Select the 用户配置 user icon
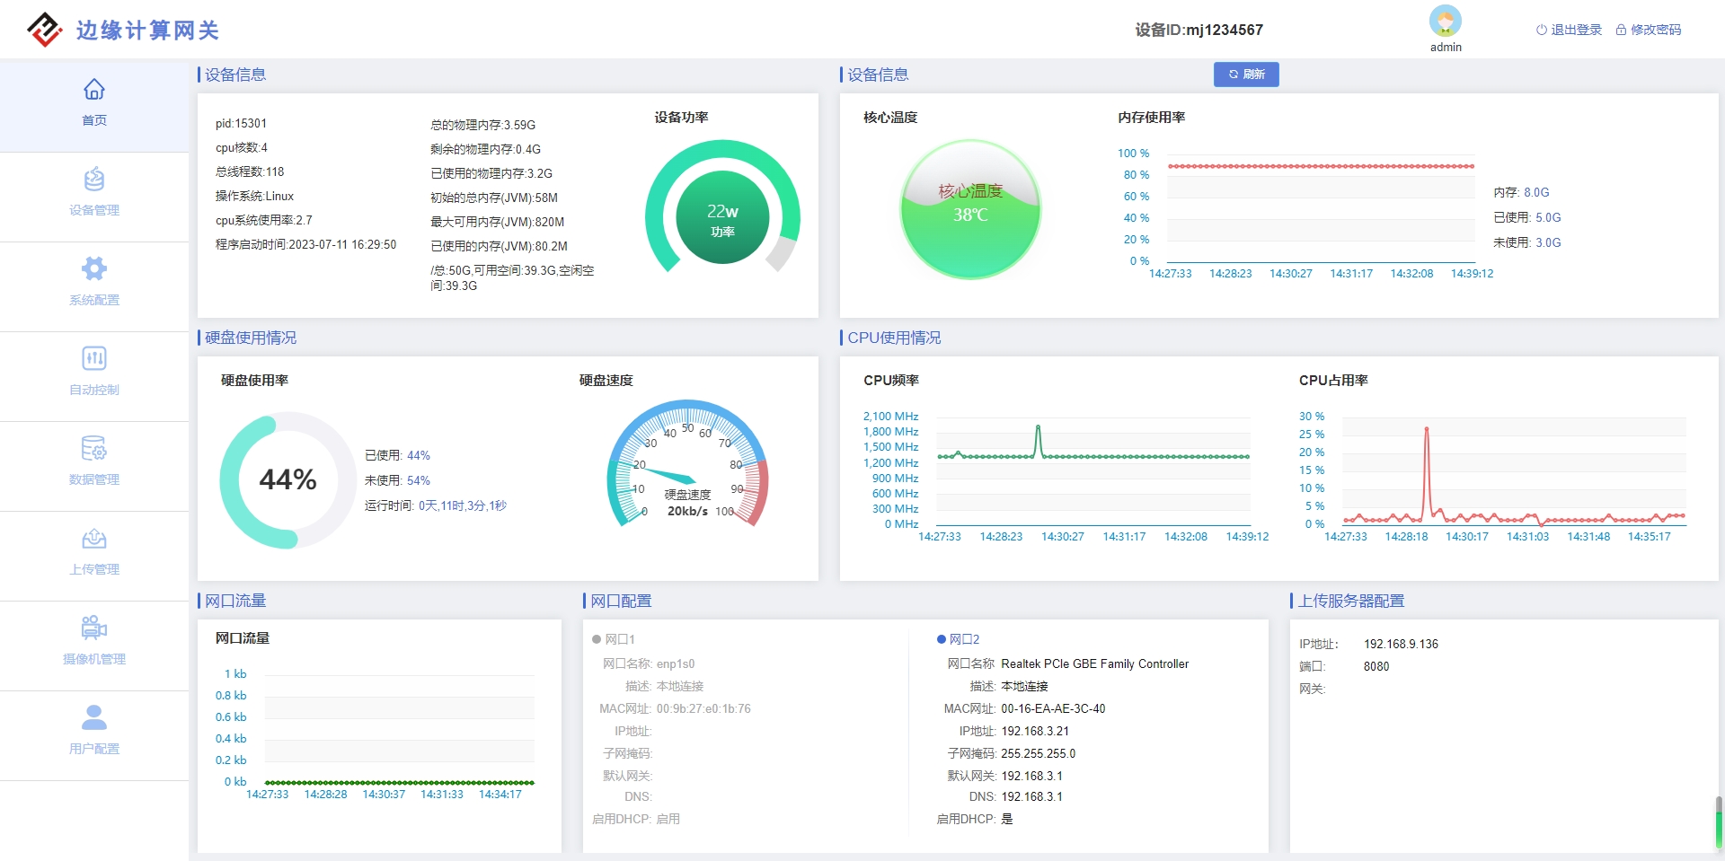The width and height of the screenshot is (1725, 861). 94,717
